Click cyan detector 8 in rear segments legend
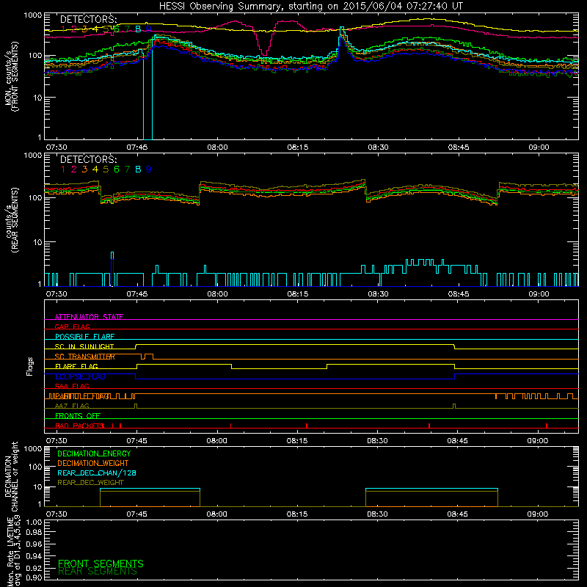This screenshot has height=587, width=587. [x=138, y=169]
